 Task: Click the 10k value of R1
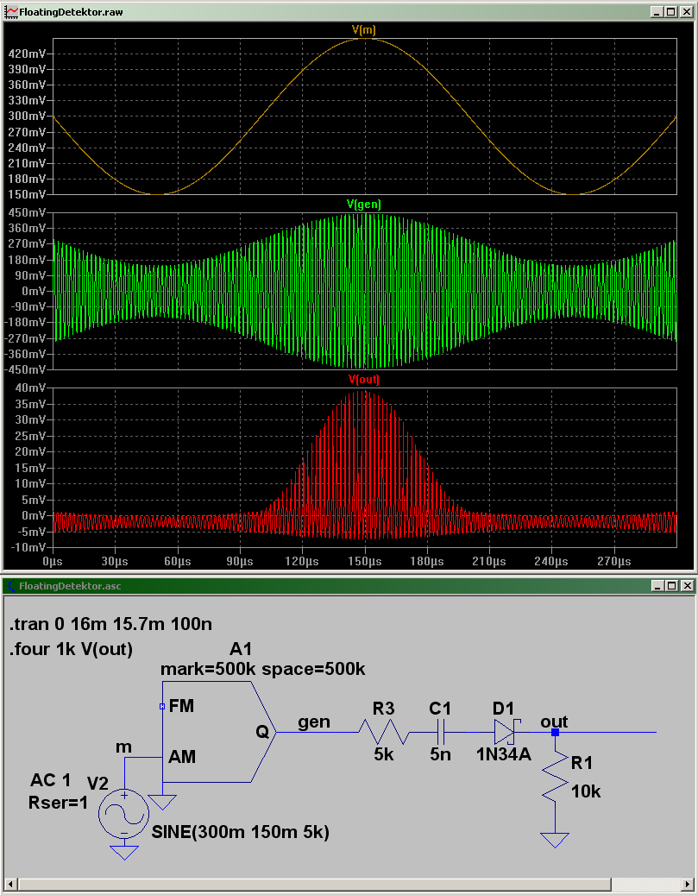click(x=586, y=791)
